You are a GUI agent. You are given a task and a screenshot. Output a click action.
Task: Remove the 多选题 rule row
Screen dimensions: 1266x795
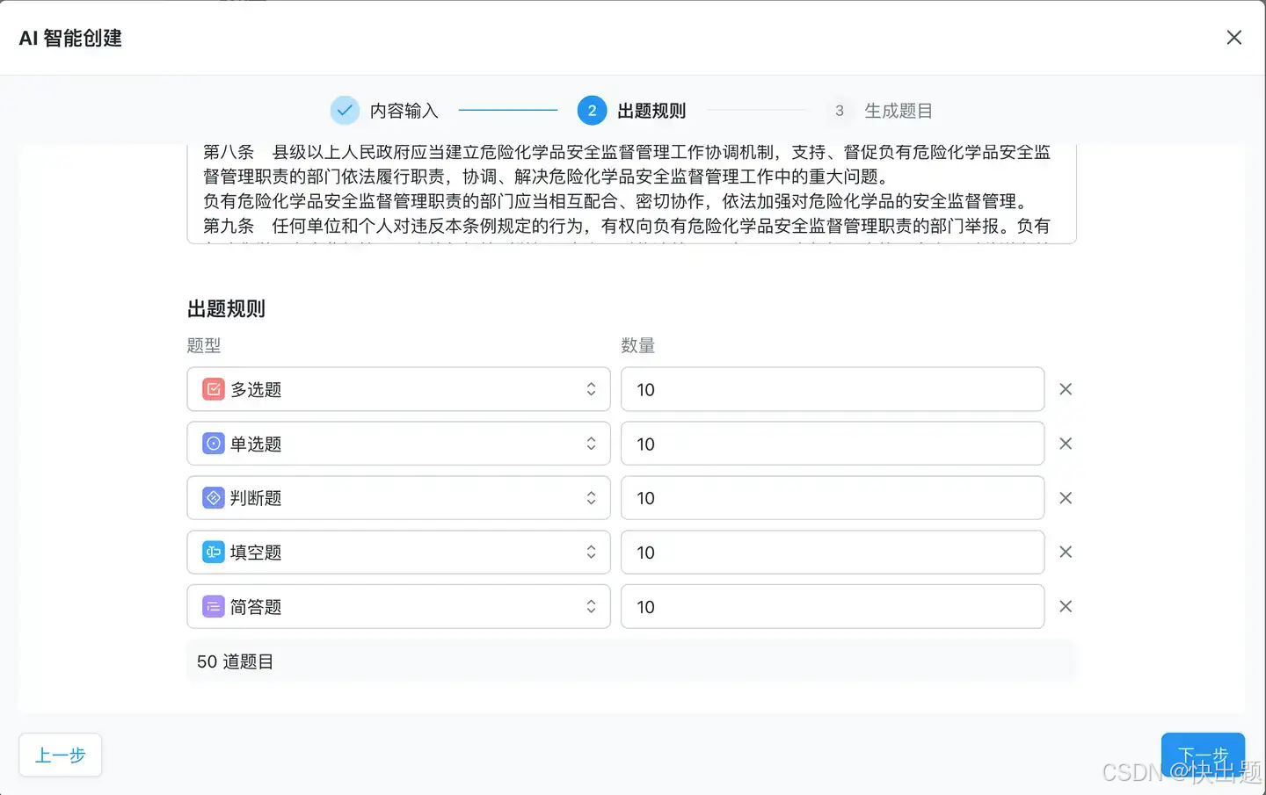pos(1066,389)
